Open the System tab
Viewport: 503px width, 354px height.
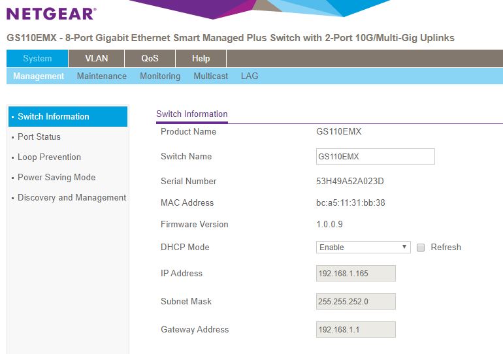tap(37, 58)
